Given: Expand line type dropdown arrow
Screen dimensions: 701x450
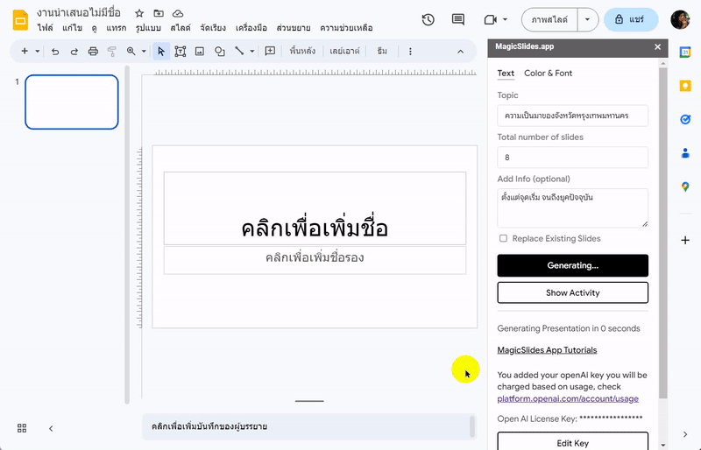Looking at the screenshot, I should (x=252, y=52).
